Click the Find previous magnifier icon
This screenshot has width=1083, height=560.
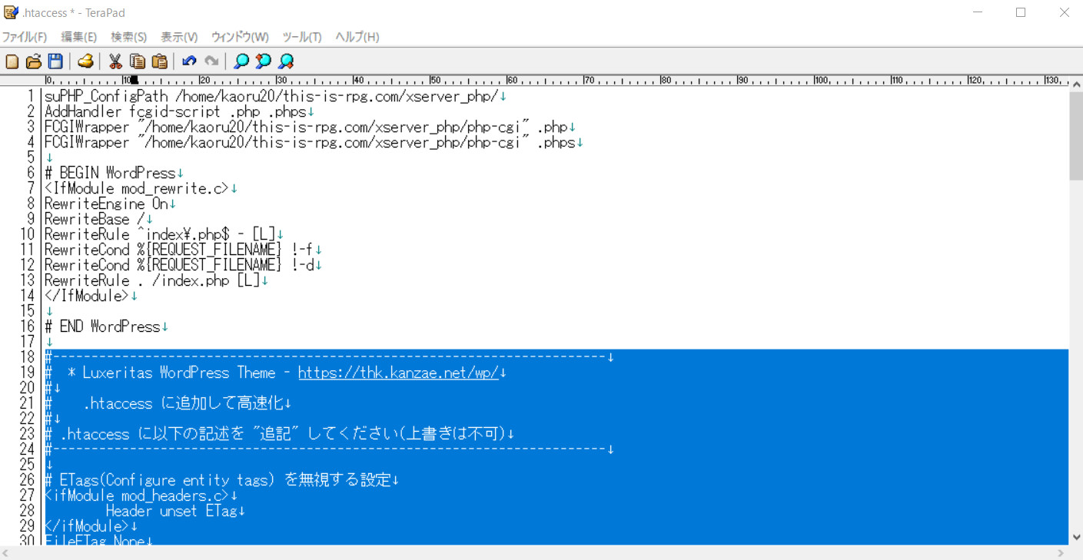point(264,61)
